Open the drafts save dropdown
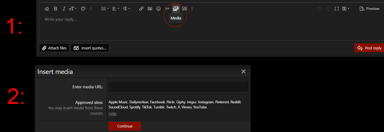The width and height of the screenshot is (384, 132). point(346,9)
